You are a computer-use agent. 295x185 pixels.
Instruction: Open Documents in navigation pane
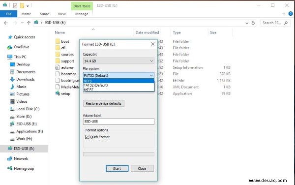tap(26, 72)
